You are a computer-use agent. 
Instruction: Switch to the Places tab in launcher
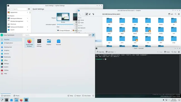(16, 96)
